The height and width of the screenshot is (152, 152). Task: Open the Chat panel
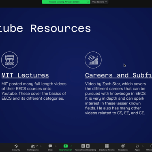(x=50, y=148)
